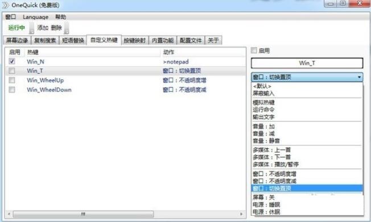This screenshot has width=371, height=222.
Task: Select the Win_N hotkey name
Action: point(35,62)
